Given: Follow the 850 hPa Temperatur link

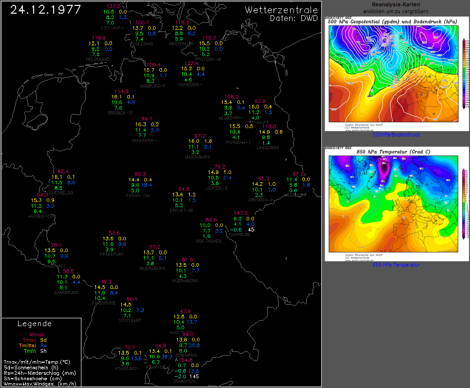Looking at the screenshot, I should tap(396, 265).
